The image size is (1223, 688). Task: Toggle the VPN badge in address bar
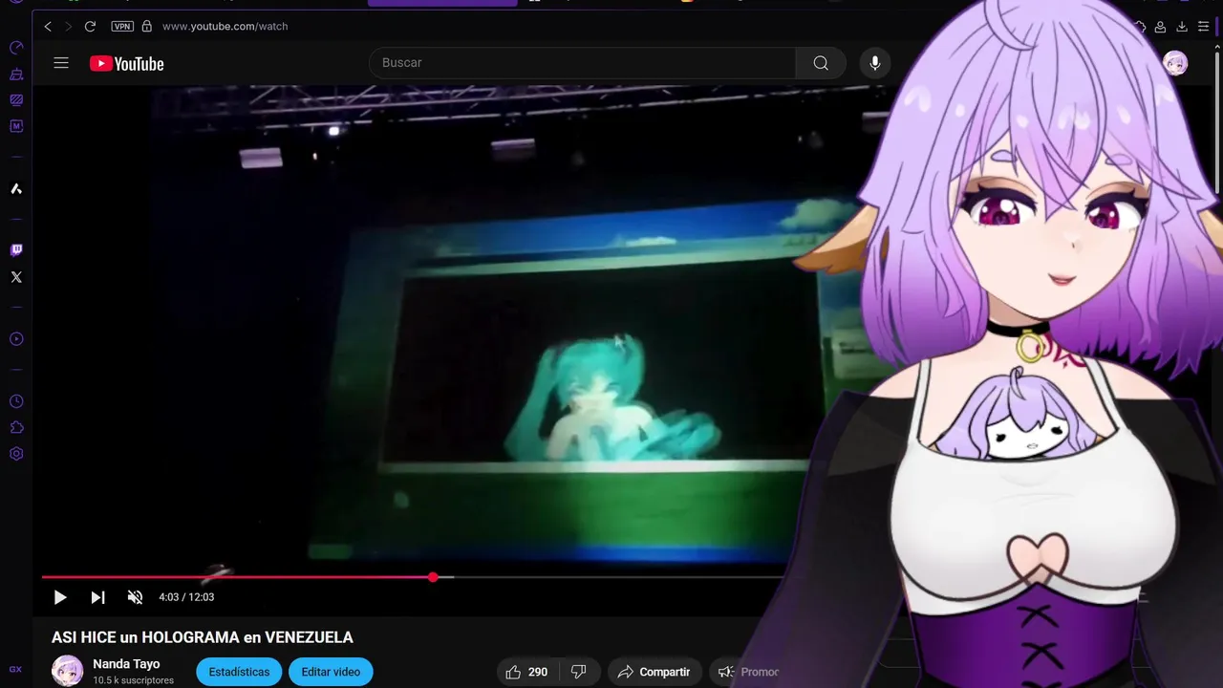click(122, 27)
